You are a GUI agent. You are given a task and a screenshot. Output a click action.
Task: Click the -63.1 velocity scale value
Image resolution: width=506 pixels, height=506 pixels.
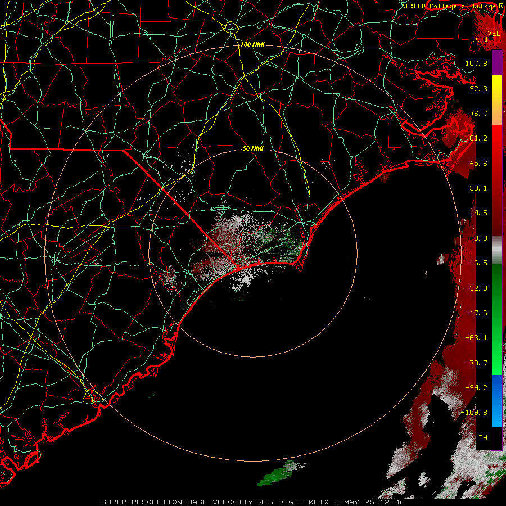[x=476, y=338]
